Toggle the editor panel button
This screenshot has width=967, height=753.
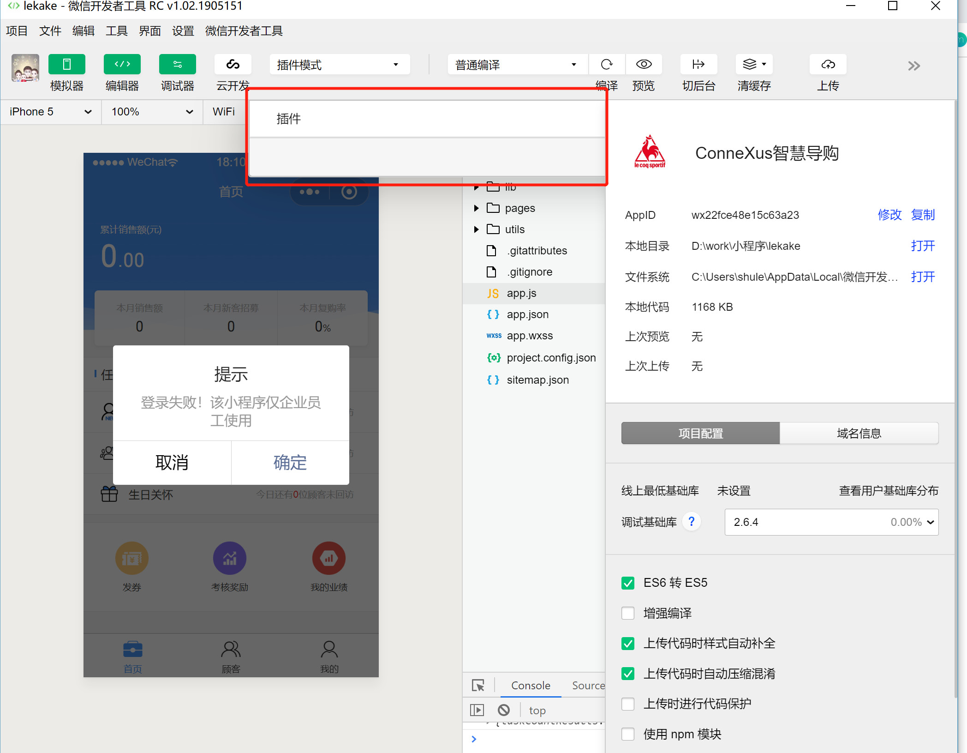[122, 64]
